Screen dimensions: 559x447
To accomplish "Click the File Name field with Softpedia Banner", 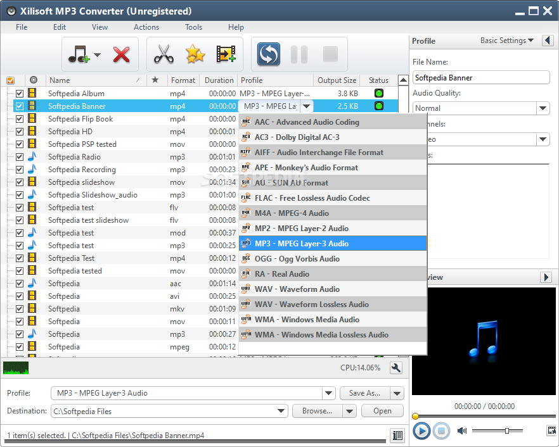I will coord(481,78).
